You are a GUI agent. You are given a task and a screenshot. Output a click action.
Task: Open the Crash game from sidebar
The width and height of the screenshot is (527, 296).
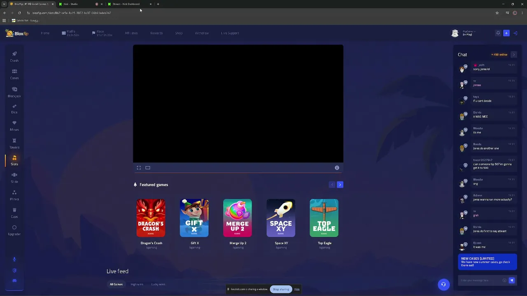coord(14,57)
